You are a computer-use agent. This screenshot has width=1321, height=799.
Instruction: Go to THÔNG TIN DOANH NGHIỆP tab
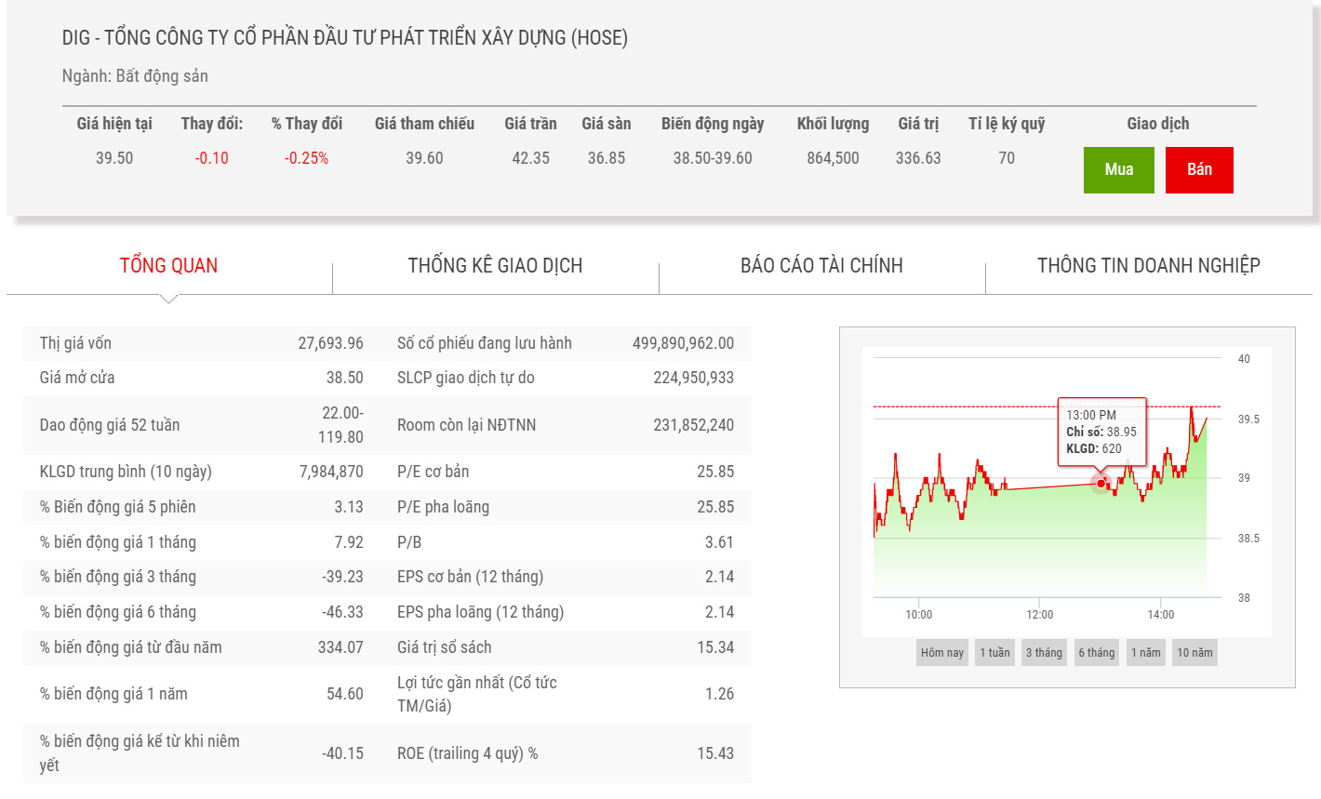click(1149, 266)
